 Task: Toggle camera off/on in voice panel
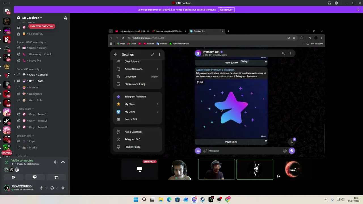(x=13, y=177)
